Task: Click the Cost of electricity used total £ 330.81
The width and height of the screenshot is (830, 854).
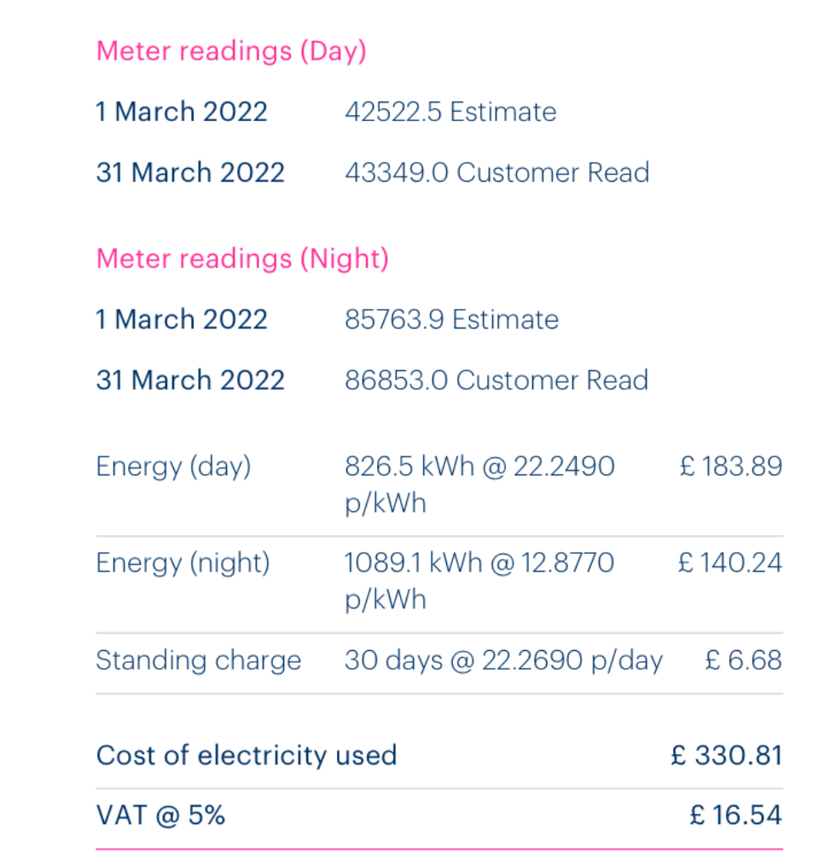Action: point(727,755)
